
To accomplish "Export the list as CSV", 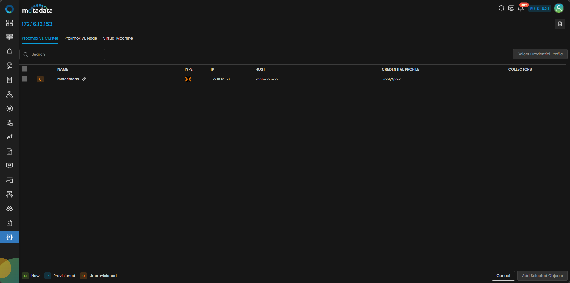I will [x=560, y=24].
